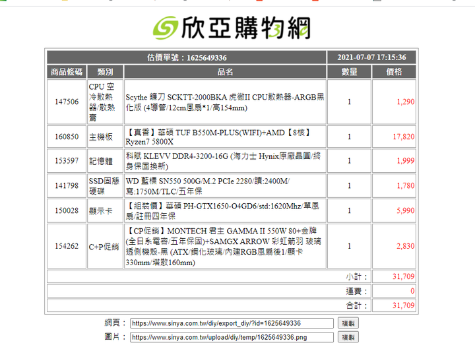475x347 pixels.
Task: Select barcode 160850
Action: pos(67,137)
